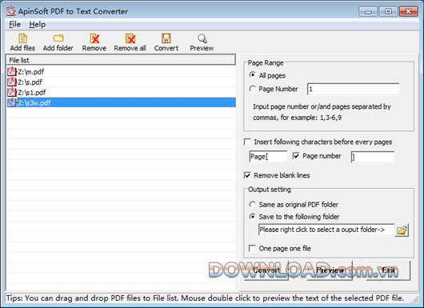Click the browse output folder icon

point(402,230)
